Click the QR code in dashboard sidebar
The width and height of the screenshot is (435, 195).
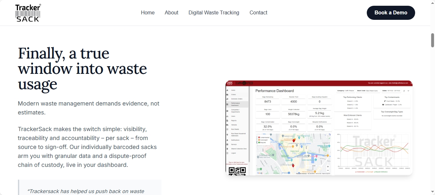pos(237,171)
